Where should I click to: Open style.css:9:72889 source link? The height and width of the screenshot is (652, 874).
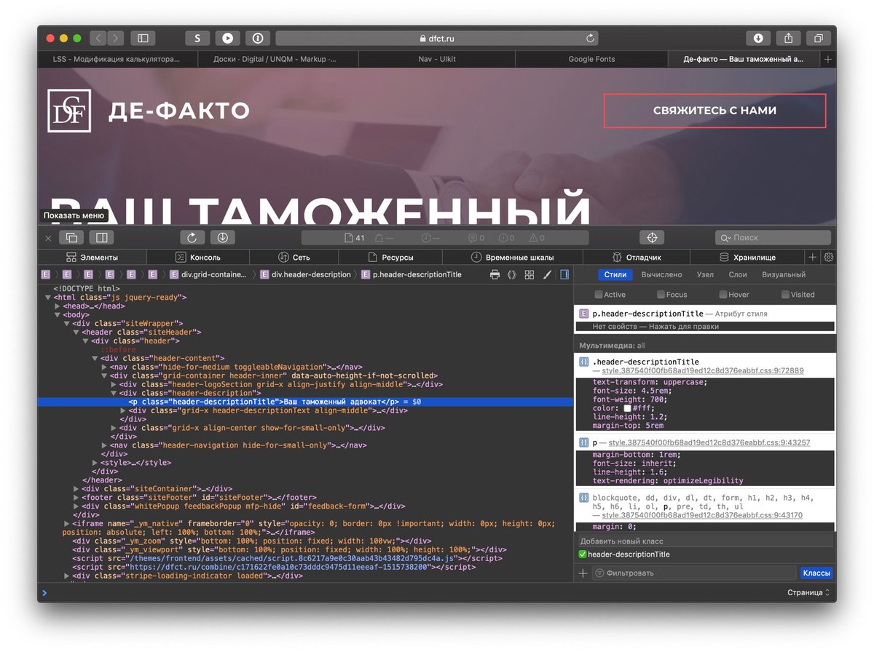coord(703,371)
